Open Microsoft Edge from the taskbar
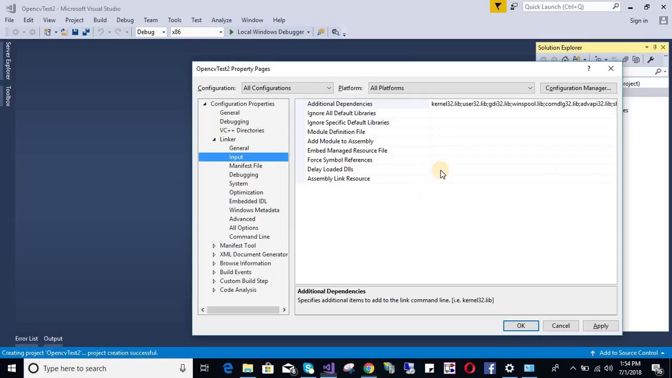 click(228, 368)
